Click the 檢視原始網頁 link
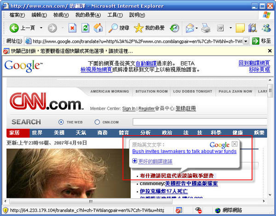 pos(96,70)
